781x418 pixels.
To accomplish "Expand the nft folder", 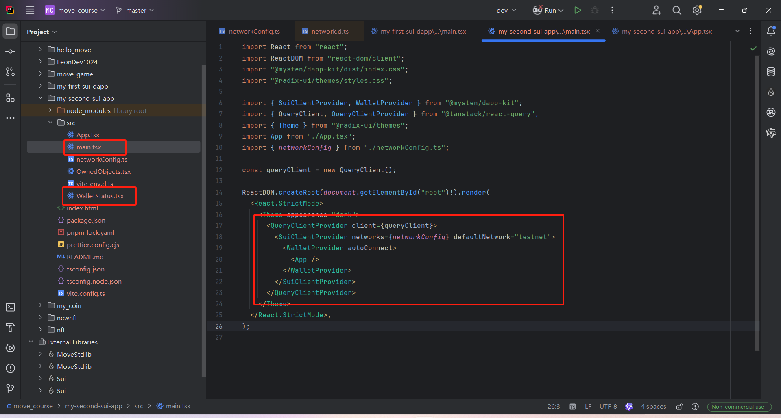I will click(x=40, y=329).
